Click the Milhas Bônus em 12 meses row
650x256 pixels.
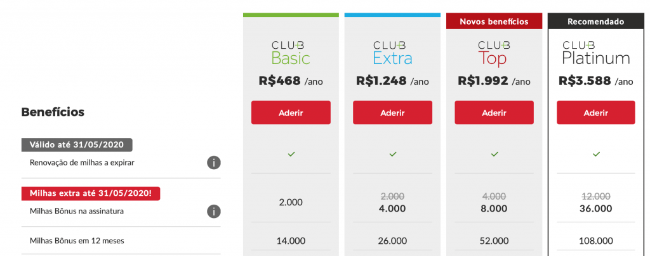[76, 241]
